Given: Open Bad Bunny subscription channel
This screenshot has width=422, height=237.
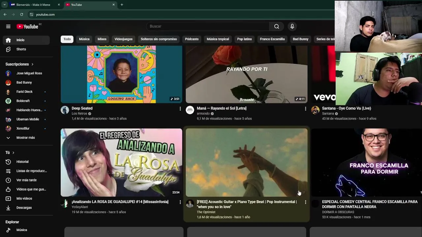Looking at the screenshot, I should [26, 83].
